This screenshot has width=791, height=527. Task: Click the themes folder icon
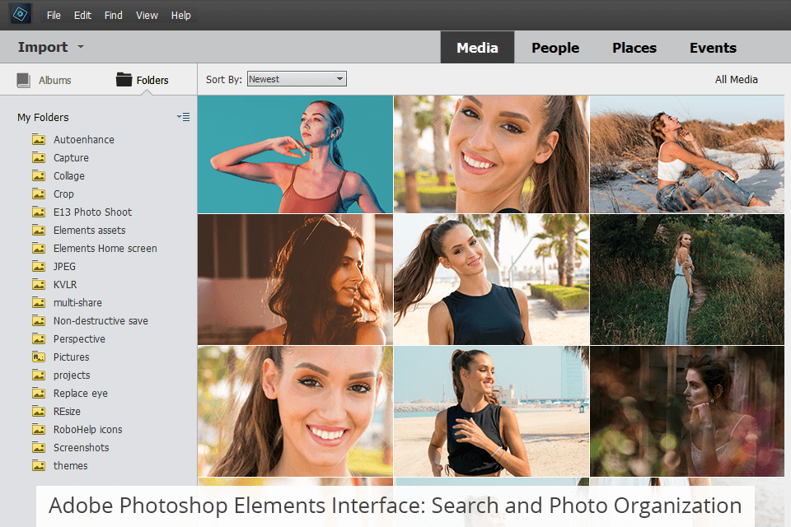tap(39, 467)
